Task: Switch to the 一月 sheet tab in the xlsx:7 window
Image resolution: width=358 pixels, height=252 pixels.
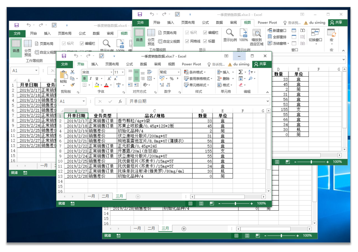Action: point(91,196)
